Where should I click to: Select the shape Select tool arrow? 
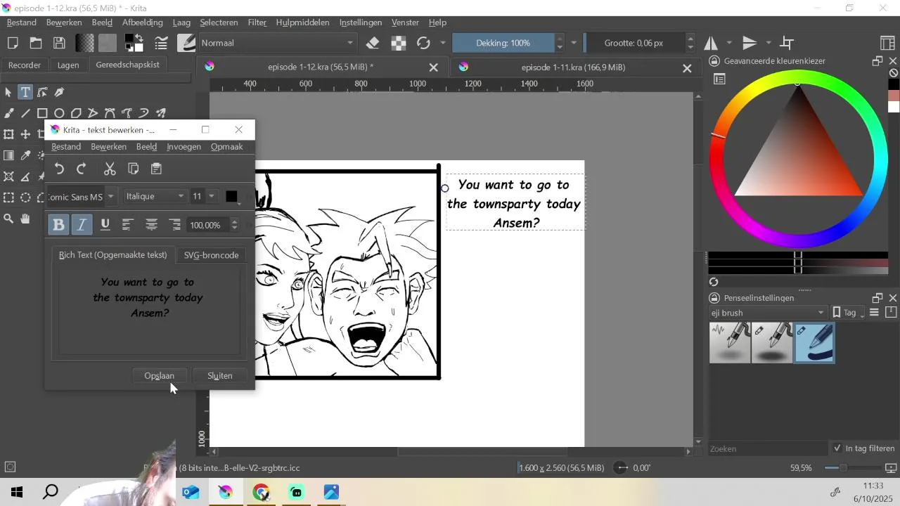[8, 92]
